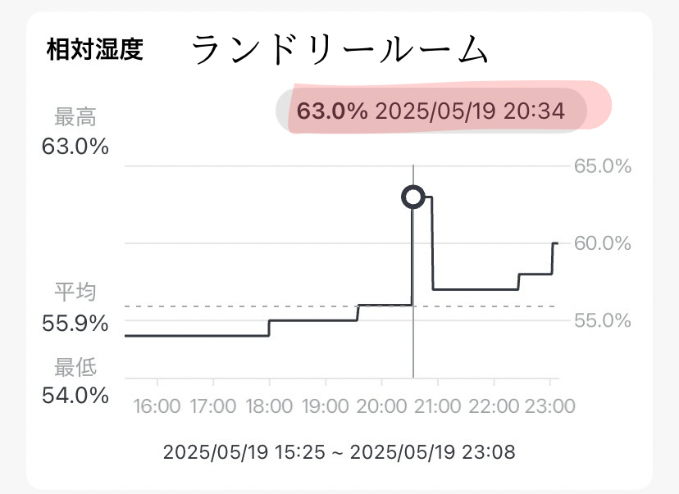Click the 18:00 time axis label
Screen dimensions: 679x494
tap(269, 405)
